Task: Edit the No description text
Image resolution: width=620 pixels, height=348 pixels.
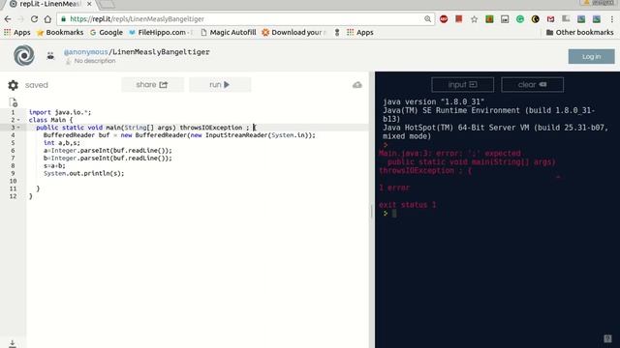Action: point(95,61)
